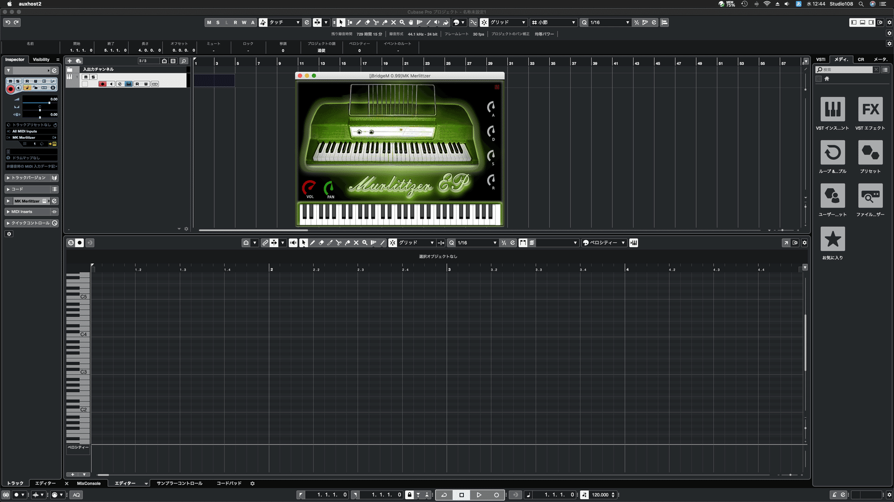Image resolution: width=894 pixels, height=502 pixels.
Task: Toggle Snap on in project toolbar
Action: tap(484, 22)
